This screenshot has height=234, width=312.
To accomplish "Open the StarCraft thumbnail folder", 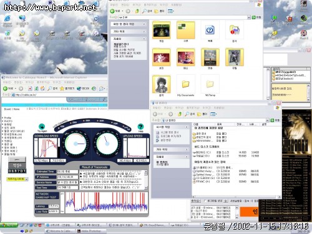I will pyautogui.click(x=162, y=31).
